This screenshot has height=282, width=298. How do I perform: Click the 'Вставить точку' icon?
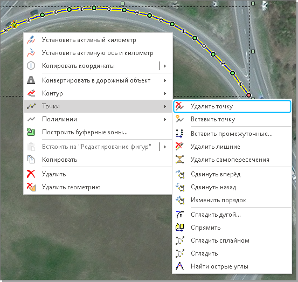[x=179, y=119]
